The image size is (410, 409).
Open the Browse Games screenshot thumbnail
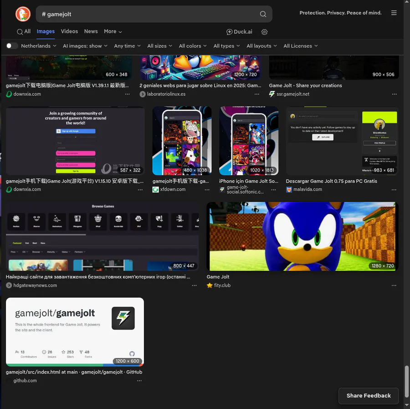[102, 236]
